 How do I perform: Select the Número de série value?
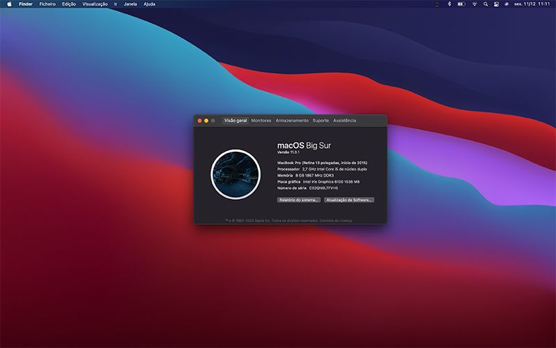323,188
